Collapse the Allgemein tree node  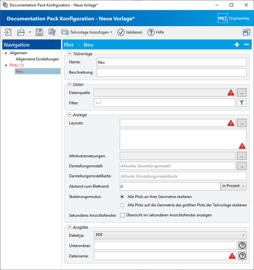click(6, 53)
